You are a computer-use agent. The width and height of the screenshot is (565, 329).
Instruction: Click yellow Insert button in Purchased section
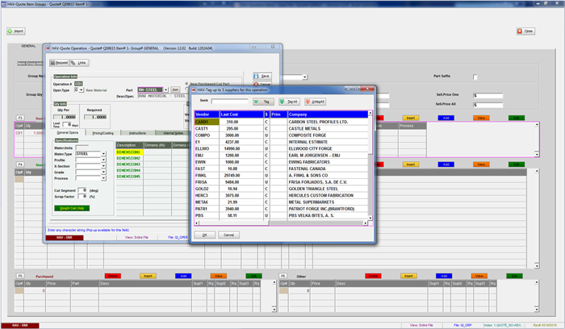click(148, 276)
